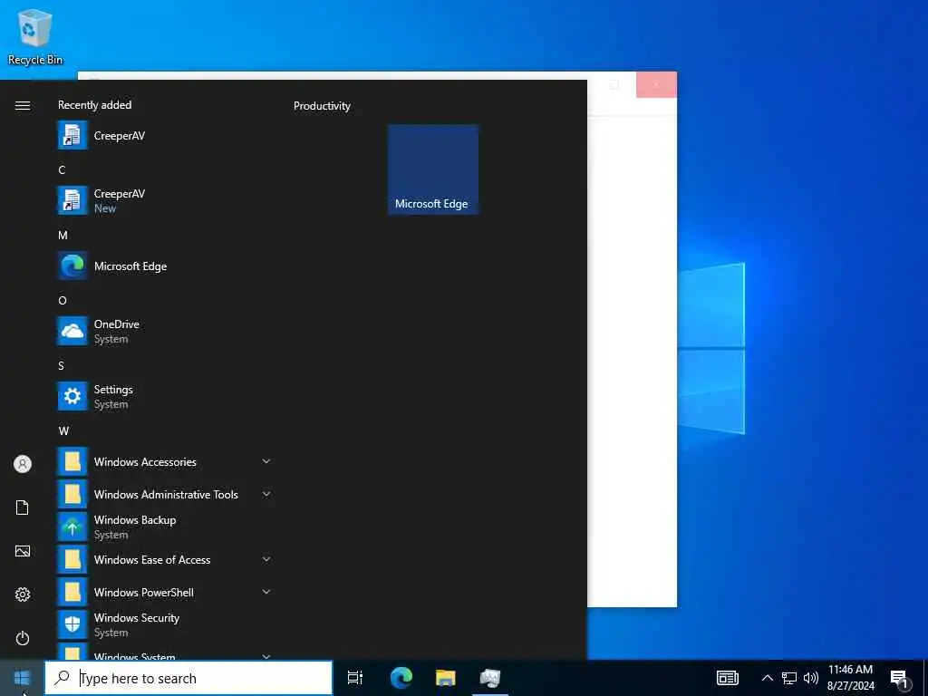Viewport: 928px width, 696px height.
Task: Expand the Windows Accessories folder
Action: (x=165, y=461)
